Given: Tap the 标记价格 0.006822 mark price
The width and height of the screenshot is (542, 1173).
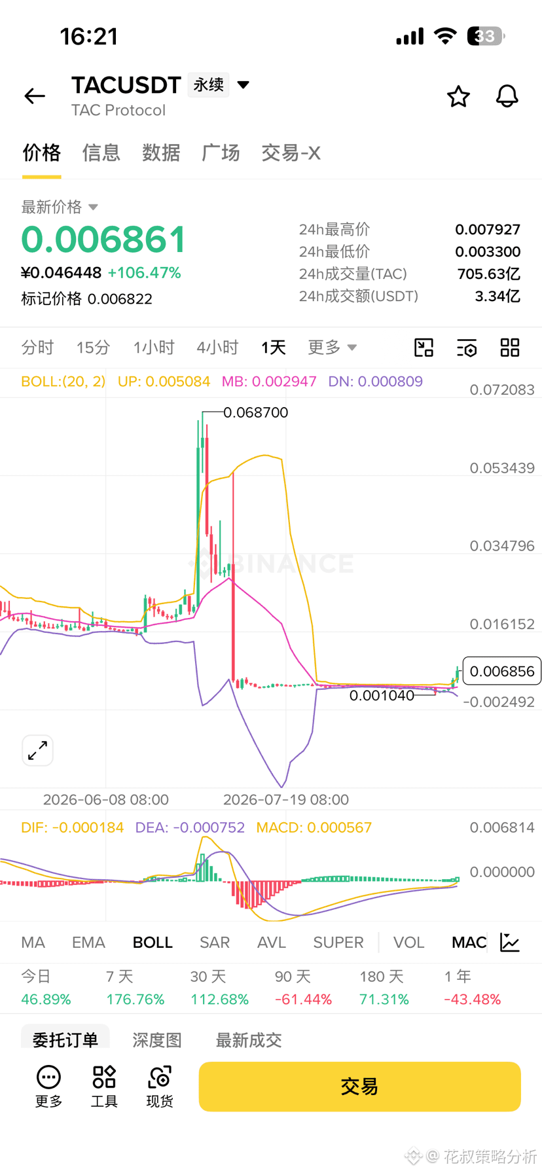Looking at the screenshot, I should click(86, 299).
